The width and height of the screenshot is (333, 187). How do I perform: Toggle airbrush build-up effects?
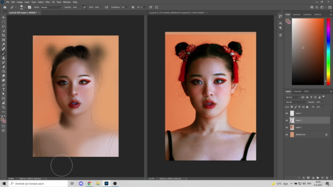tap(106, 7)
